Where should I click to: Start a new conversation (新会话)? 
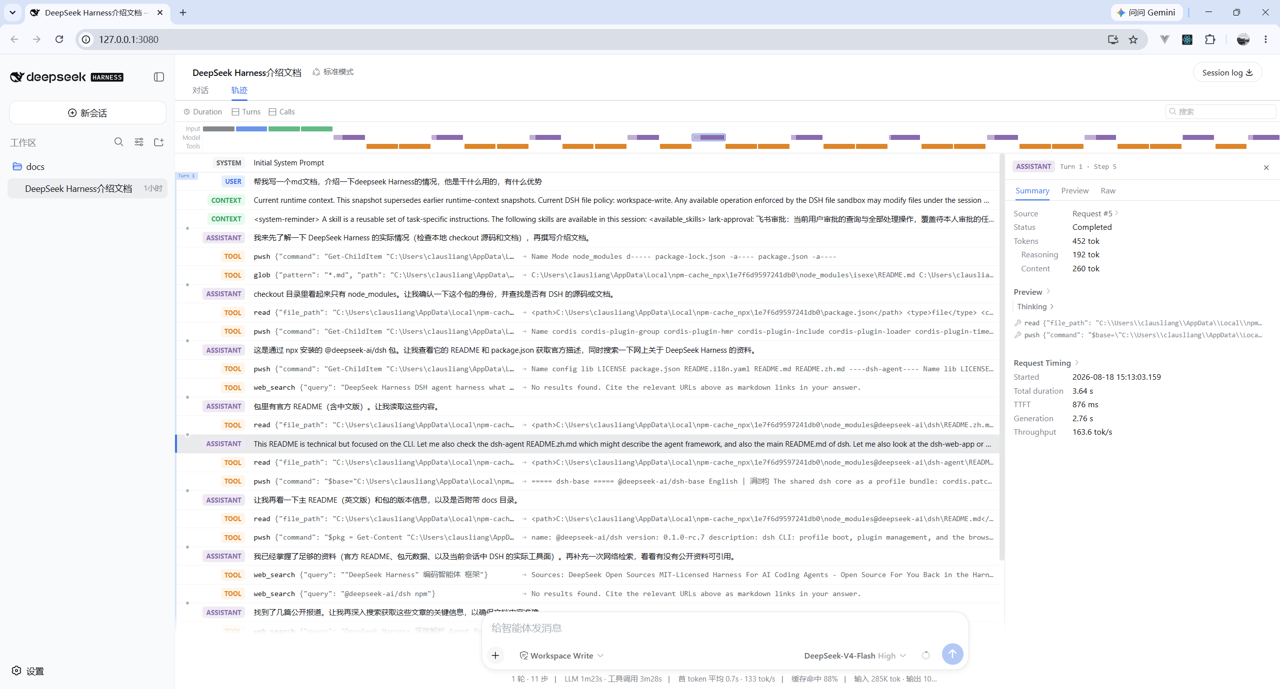click(x=87, y=113)
